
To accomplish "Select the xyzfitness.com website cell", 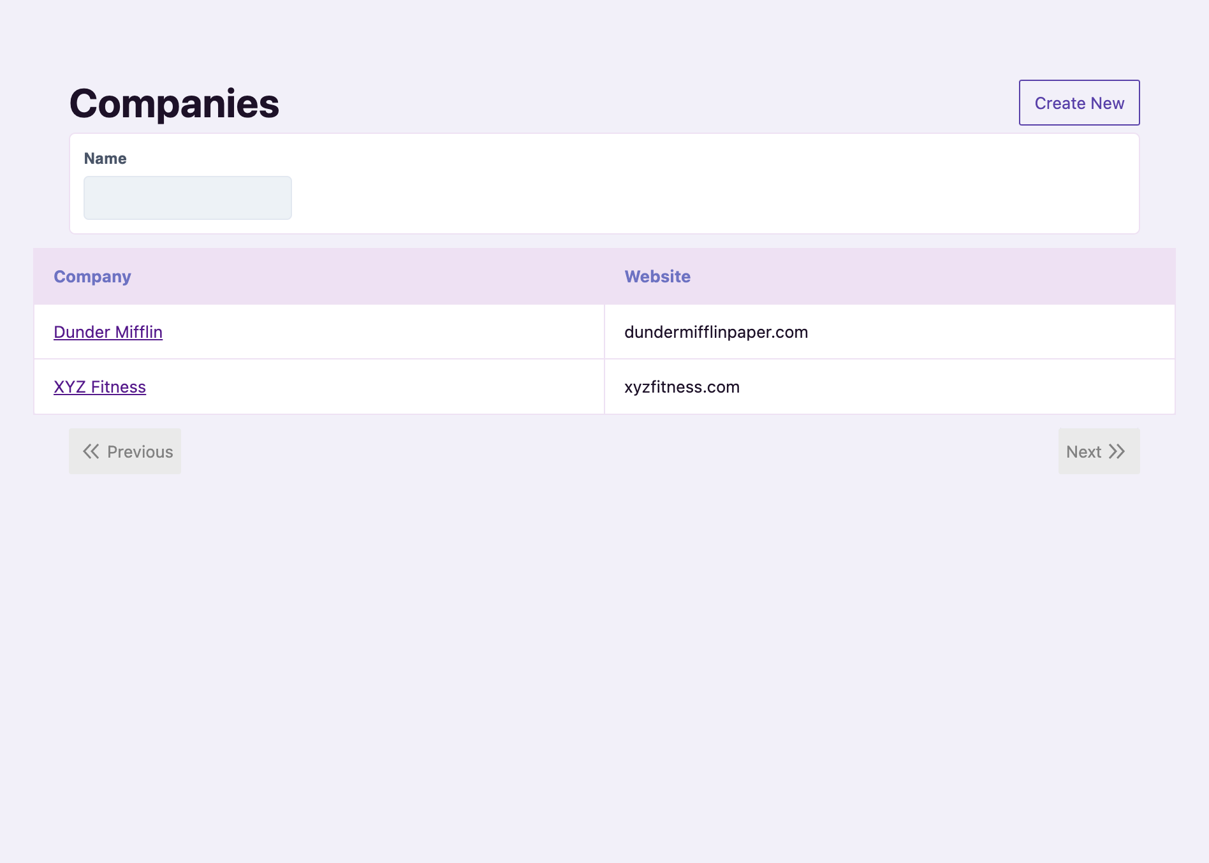I will 682,387.
